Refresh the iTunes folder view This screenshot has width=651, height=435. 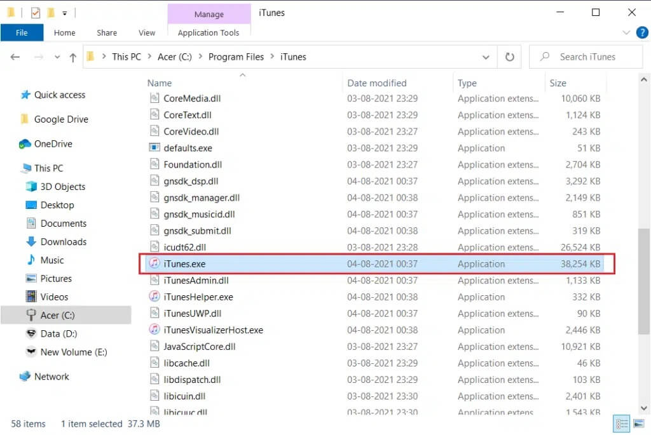(509, 57)
